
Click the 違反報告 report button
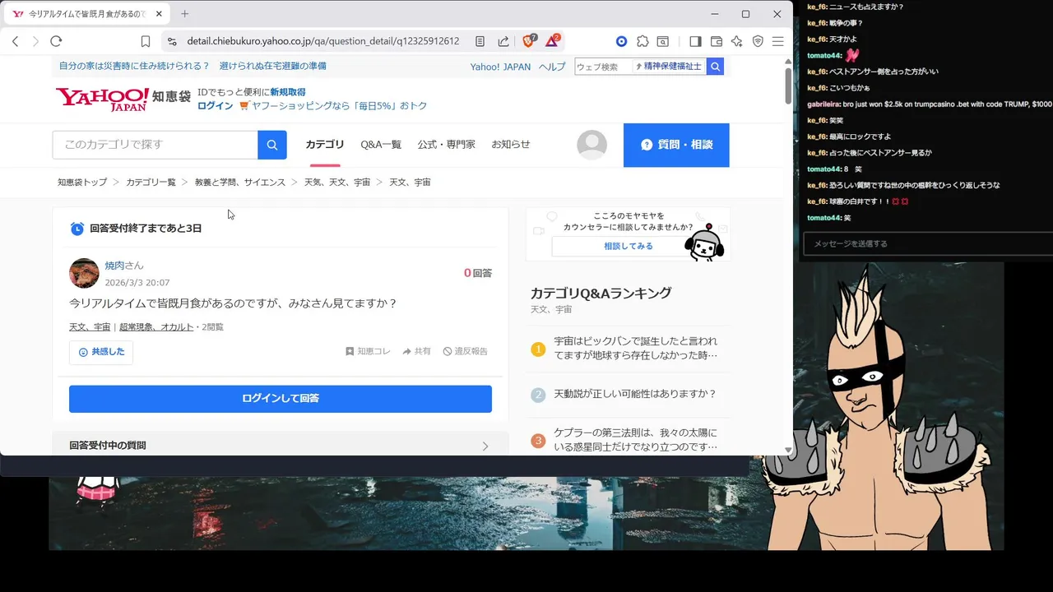coord(465,351)
